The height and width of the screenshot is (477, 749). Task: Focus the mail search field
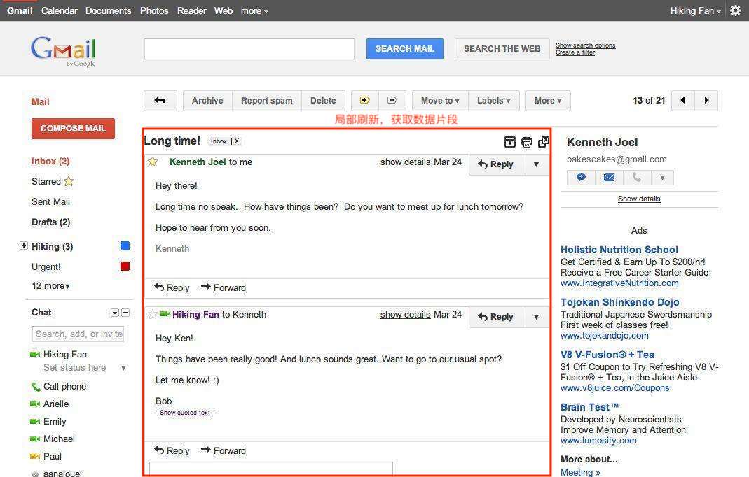(249, 49)
